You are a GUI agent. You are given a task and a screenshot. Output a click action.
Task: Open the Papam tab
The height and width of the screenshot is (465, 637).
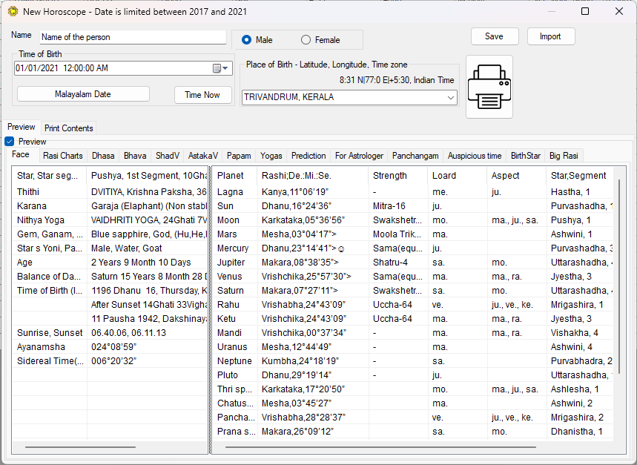[239, 156]
